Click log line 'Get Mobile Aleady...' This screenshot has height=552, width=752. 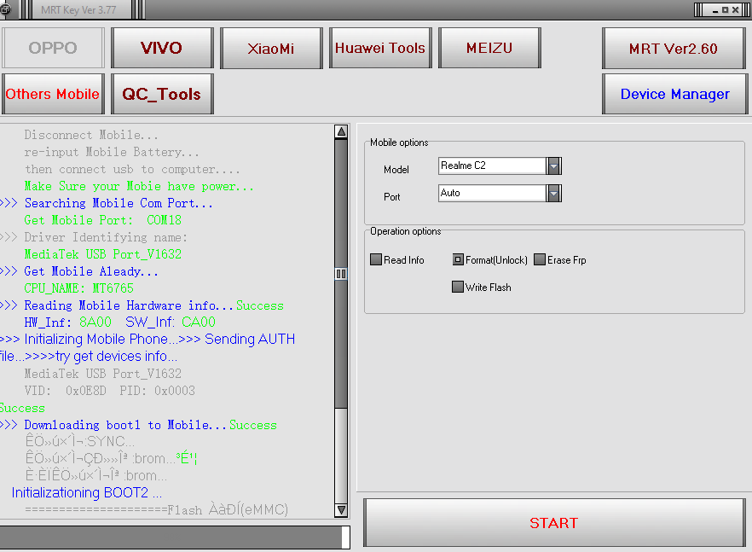coord(91,271)
